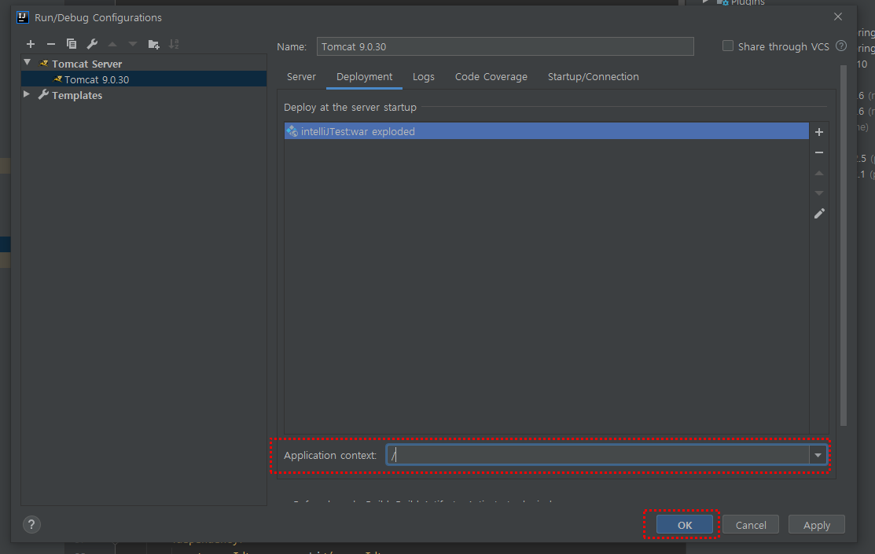Show Share through VCS help tooltip icon
This screenshot has height=554, width=875.
pyautogui.click(x=841, y=46)
